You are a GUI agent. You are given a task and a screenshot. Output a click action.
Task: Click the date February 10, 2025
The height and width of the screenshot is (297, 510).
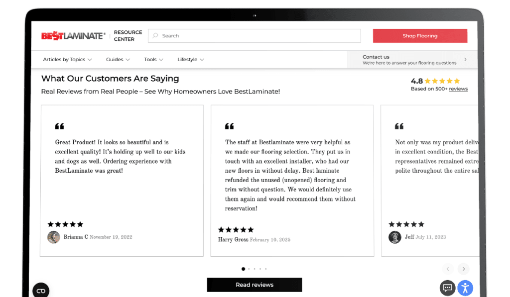point(270,240)
